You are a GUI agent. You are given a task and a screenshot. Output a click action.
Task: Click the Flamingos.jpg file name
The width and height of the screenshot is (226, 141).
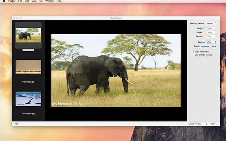coord(28,82)
